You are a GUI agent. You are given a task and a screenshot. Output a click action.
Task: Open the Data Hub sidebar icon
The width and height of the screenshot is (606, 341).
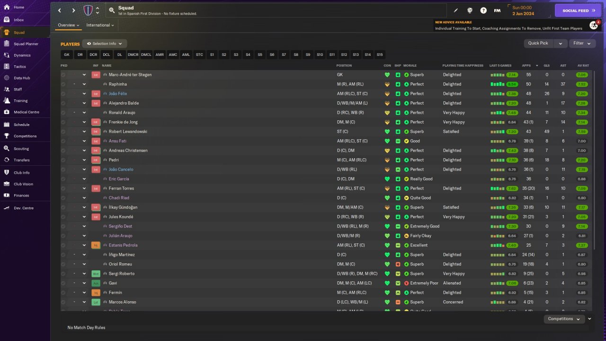click(x=7, y=78)
